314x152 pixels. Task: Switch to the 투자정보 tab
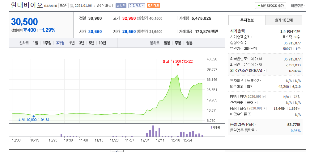pos(247,20)
